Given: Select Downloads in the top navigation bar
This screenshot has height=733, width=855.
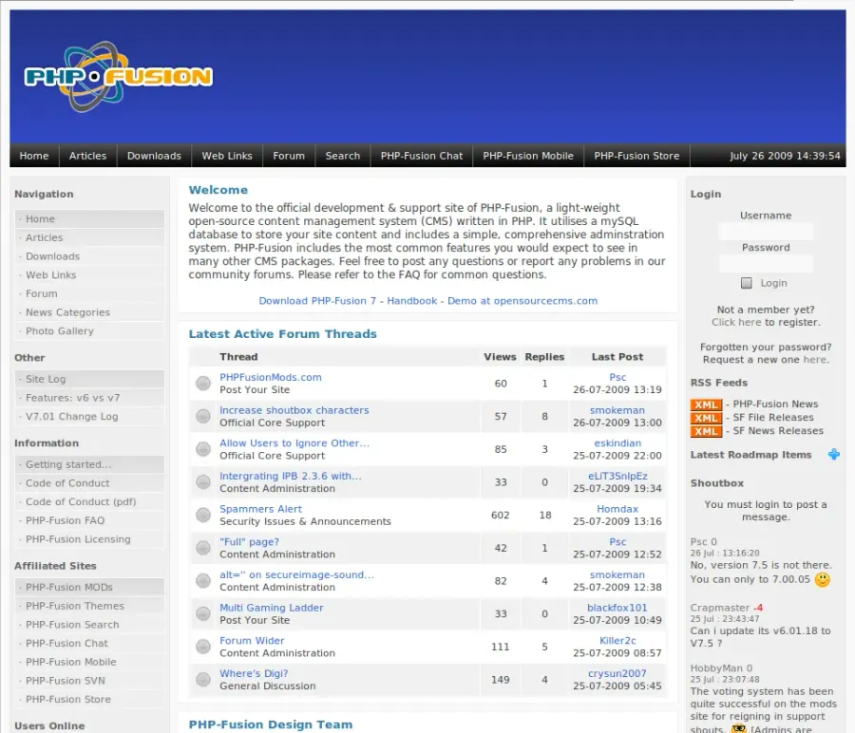Looking at the screenshot, I should pyautogui.click(x=154, y=156).
